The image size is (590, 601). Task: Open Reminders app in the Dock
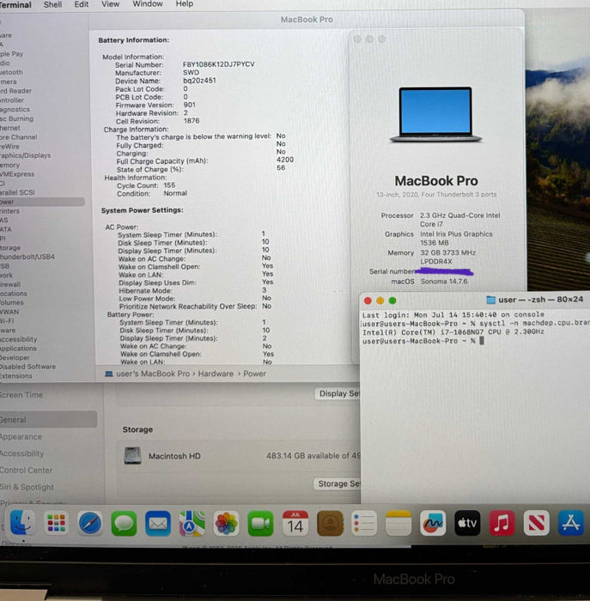point(364,523)
